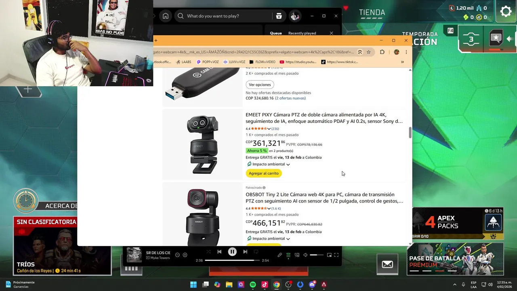
Task: Click the Amazon URL address bar
Action: click(x=254, y=52)
